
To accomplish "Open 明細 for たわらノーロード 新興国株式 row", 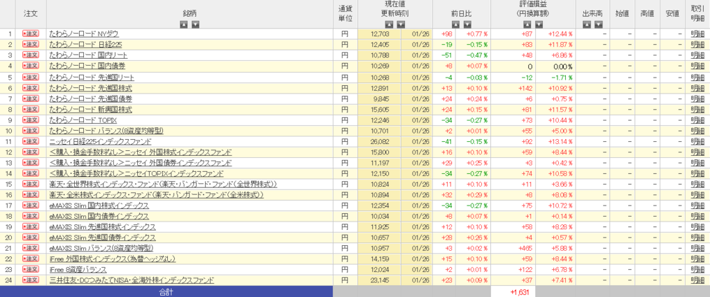I will coord(698,110).
